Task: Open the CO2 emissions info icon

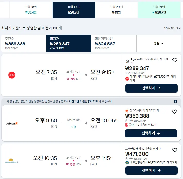Action: coord(175,101)
